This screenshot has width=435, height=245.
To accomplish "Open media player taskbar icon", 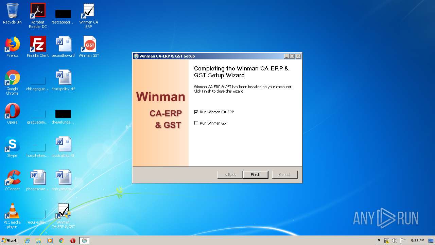I will [50, 241].
